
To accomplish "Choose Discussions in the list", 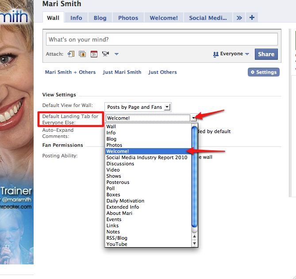I will click(x=148, y=164).
